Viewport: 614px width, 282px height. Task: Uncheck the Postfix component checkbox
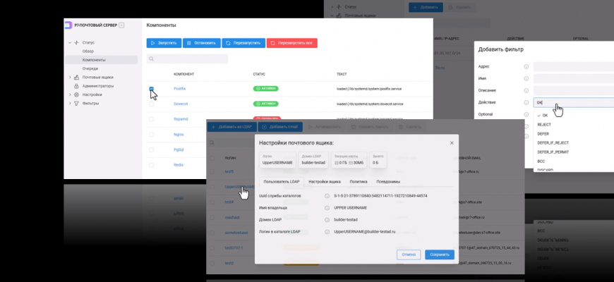[x=151, y=89]
